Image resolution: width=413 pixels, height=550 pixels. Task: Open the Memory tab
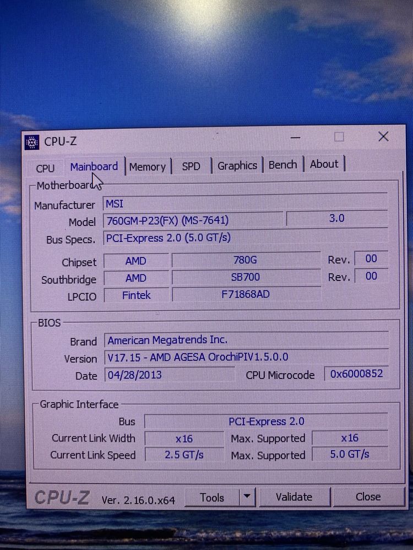148,167
